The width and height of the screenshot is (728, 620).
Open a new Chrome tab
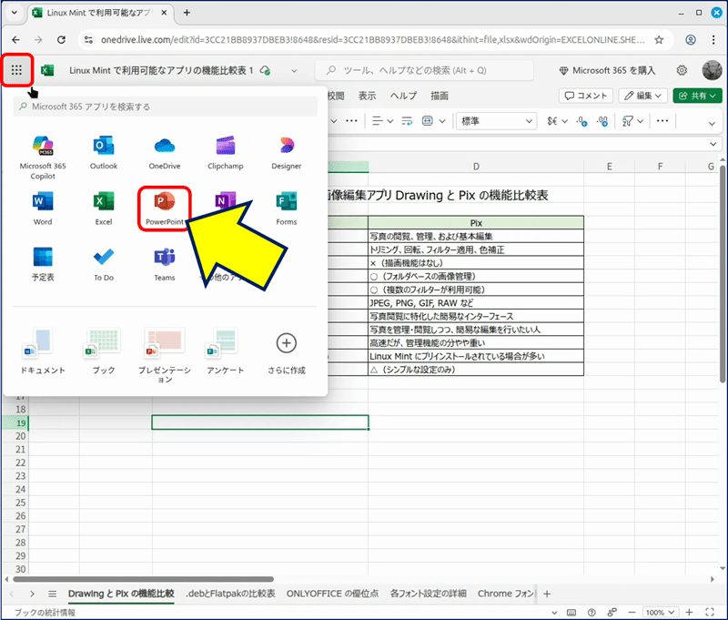click(187, 13)
